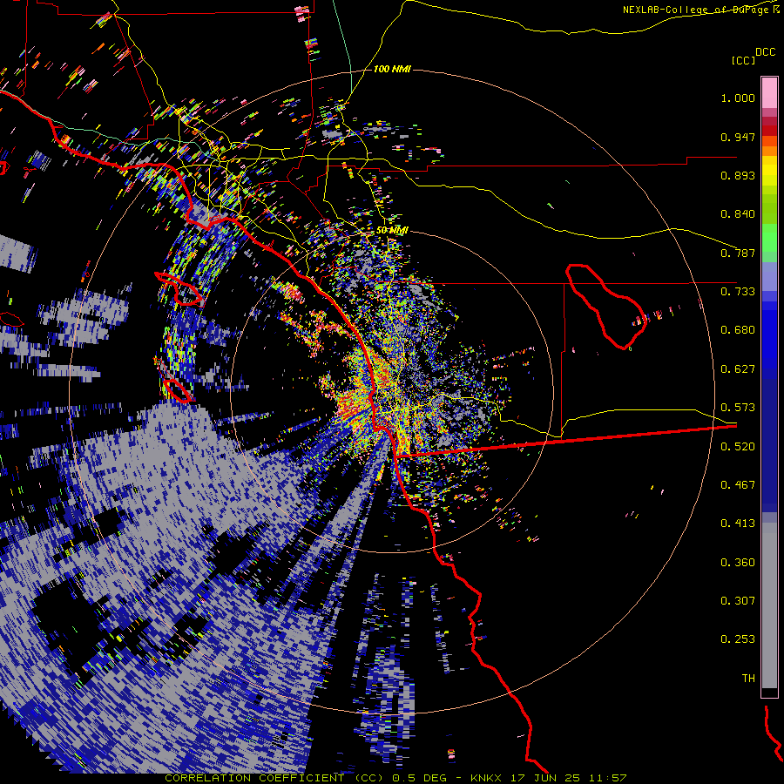This screenshot has width=784, height=784.
Task: Click the KNKX station identifier
Action: tap(486, 778)
